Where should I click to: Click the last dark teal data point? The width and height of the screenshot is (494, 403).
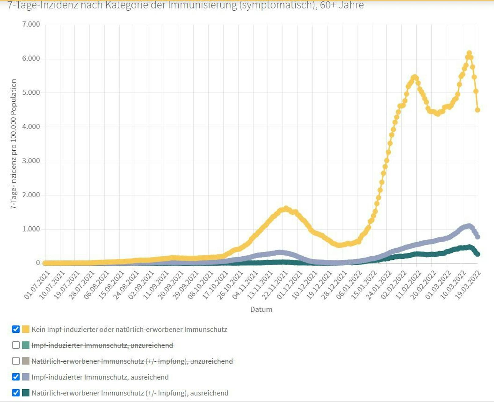[477, 254]
